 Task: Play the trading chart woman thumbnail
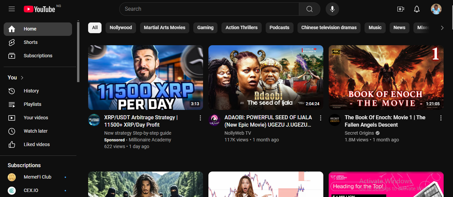(x=266, y=184)
